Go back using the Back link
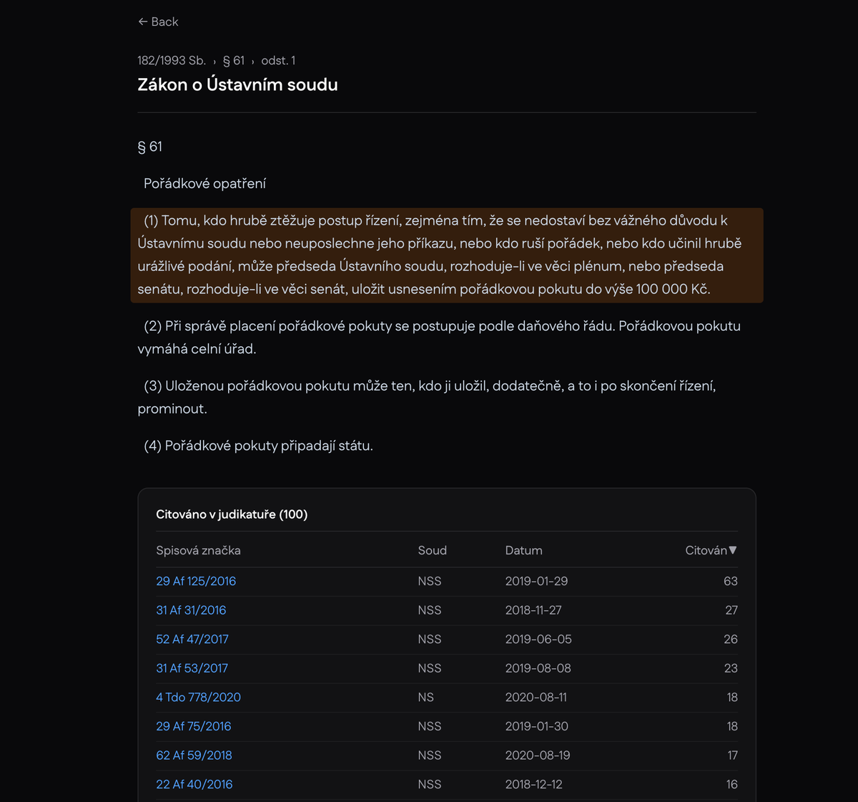 pos(158,21)
